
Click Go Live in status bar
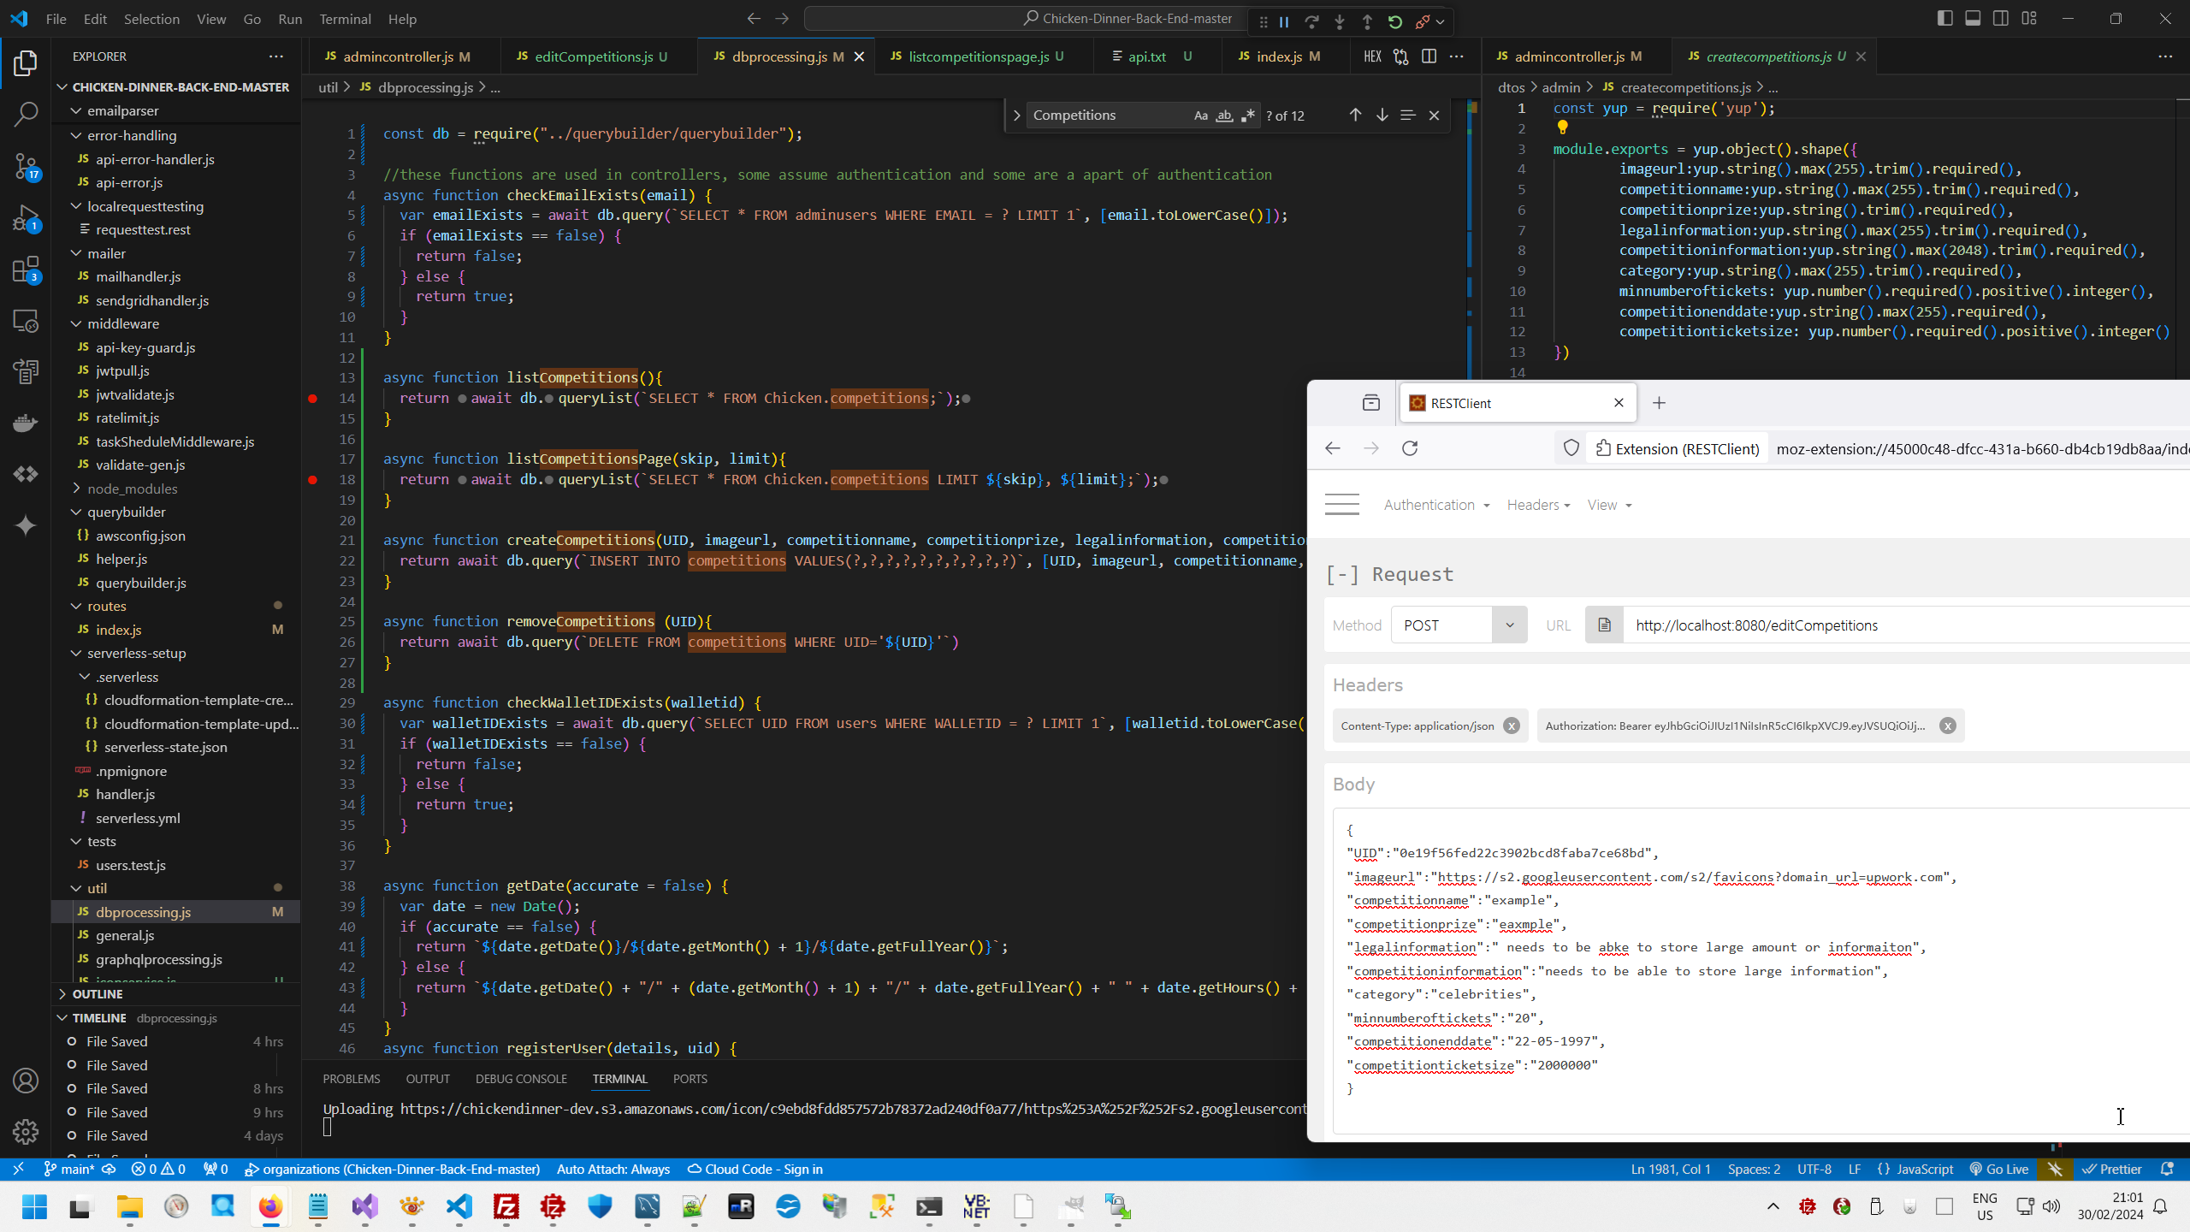click(1998, 1169)
